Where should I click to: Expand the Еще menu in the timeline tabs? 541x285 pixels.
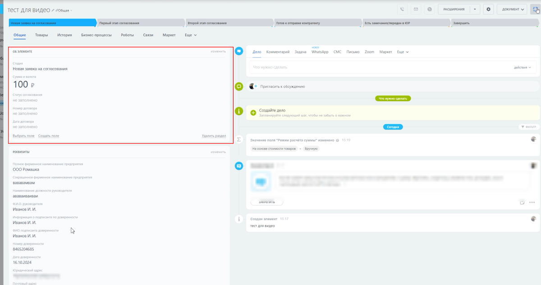click(x=403, y=52)
